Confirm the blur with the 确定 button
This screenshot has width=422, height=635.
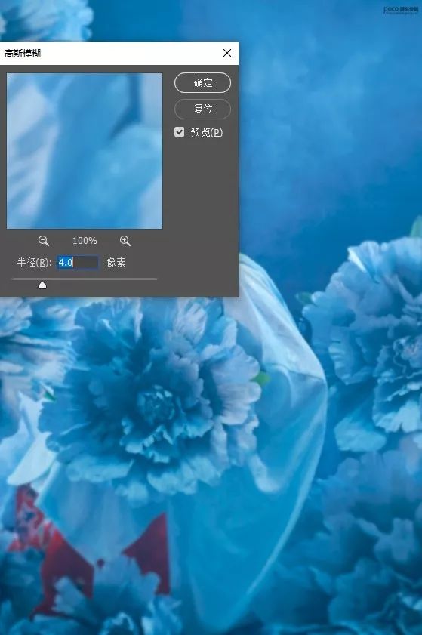(x=202, y=82)
